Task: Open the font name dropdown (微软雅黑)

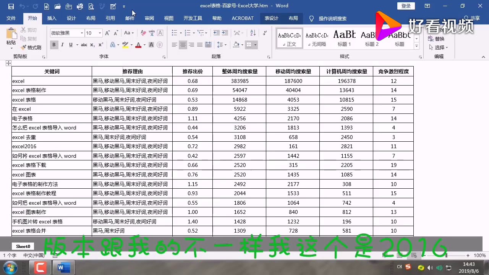Action: (x=81, y=33)
